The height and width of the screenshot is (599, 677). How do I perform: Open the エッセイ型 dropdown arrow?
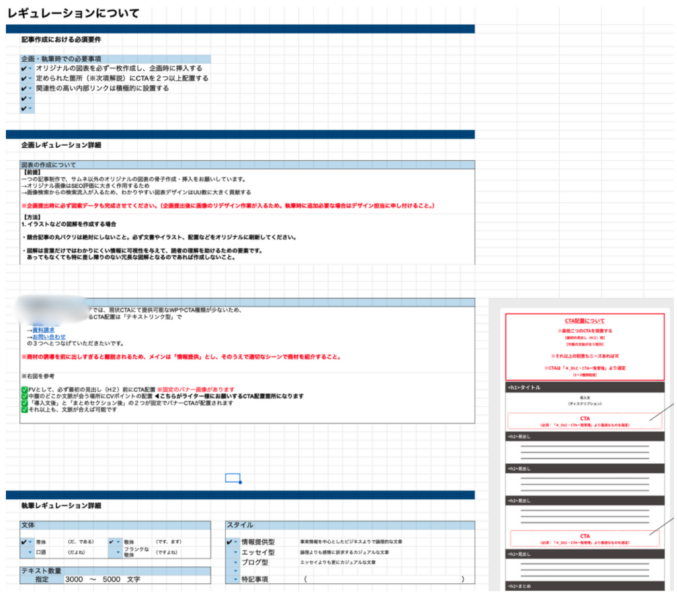coord(236,552)
